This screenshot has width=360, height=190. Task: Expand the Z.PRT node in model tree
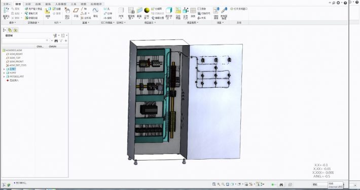point(4,69)
